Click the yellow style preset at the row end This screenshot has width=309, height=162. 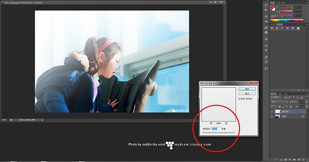point(298,29)
